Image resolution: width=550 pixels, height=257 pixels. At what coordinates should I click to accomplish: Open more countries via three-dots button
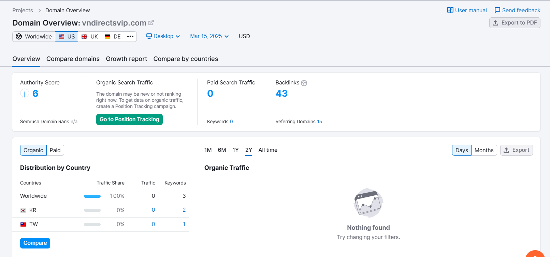pos(130,36)
